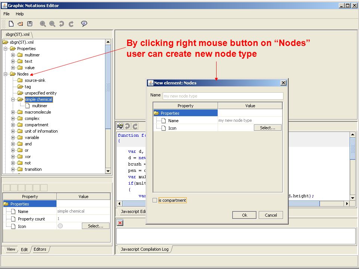Click the Java icon in the New element dialog title
Viewport: 359px width, 269px height.
(150, 83)
